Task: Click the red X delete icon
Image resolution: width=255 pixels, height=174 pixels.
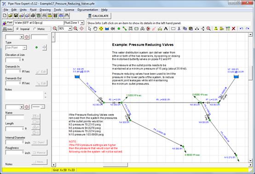Action: (233, 29)
